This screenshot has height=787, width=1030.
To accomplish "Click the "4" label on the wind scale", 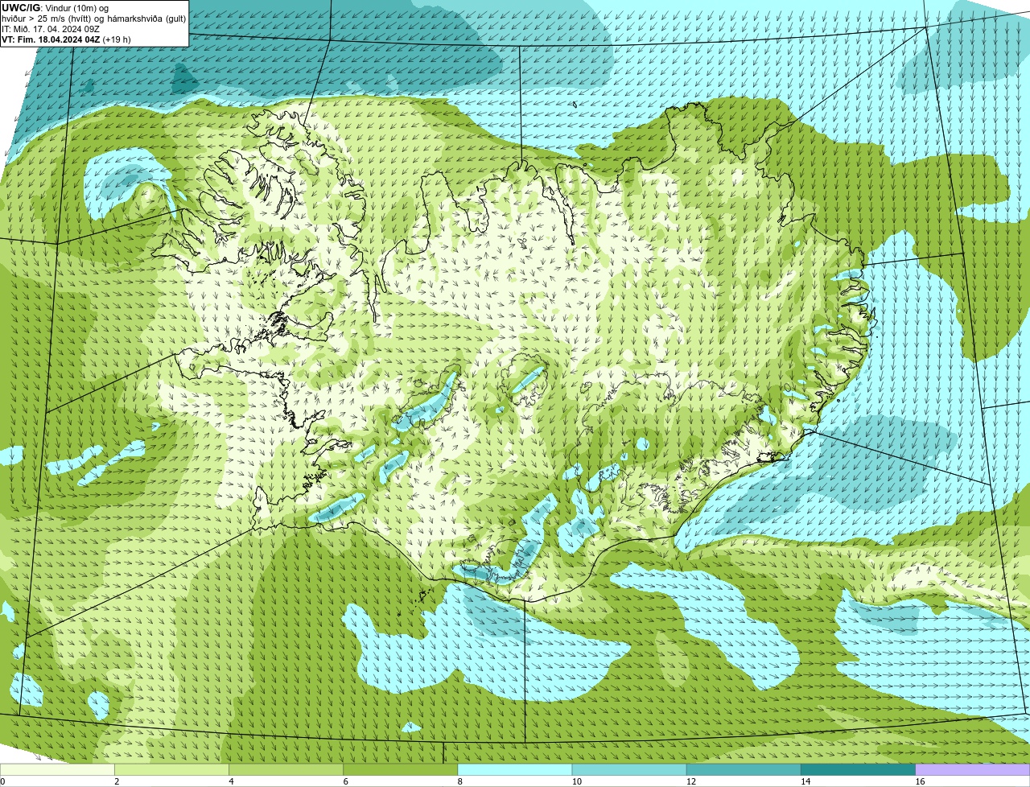I will coord(232,781).
